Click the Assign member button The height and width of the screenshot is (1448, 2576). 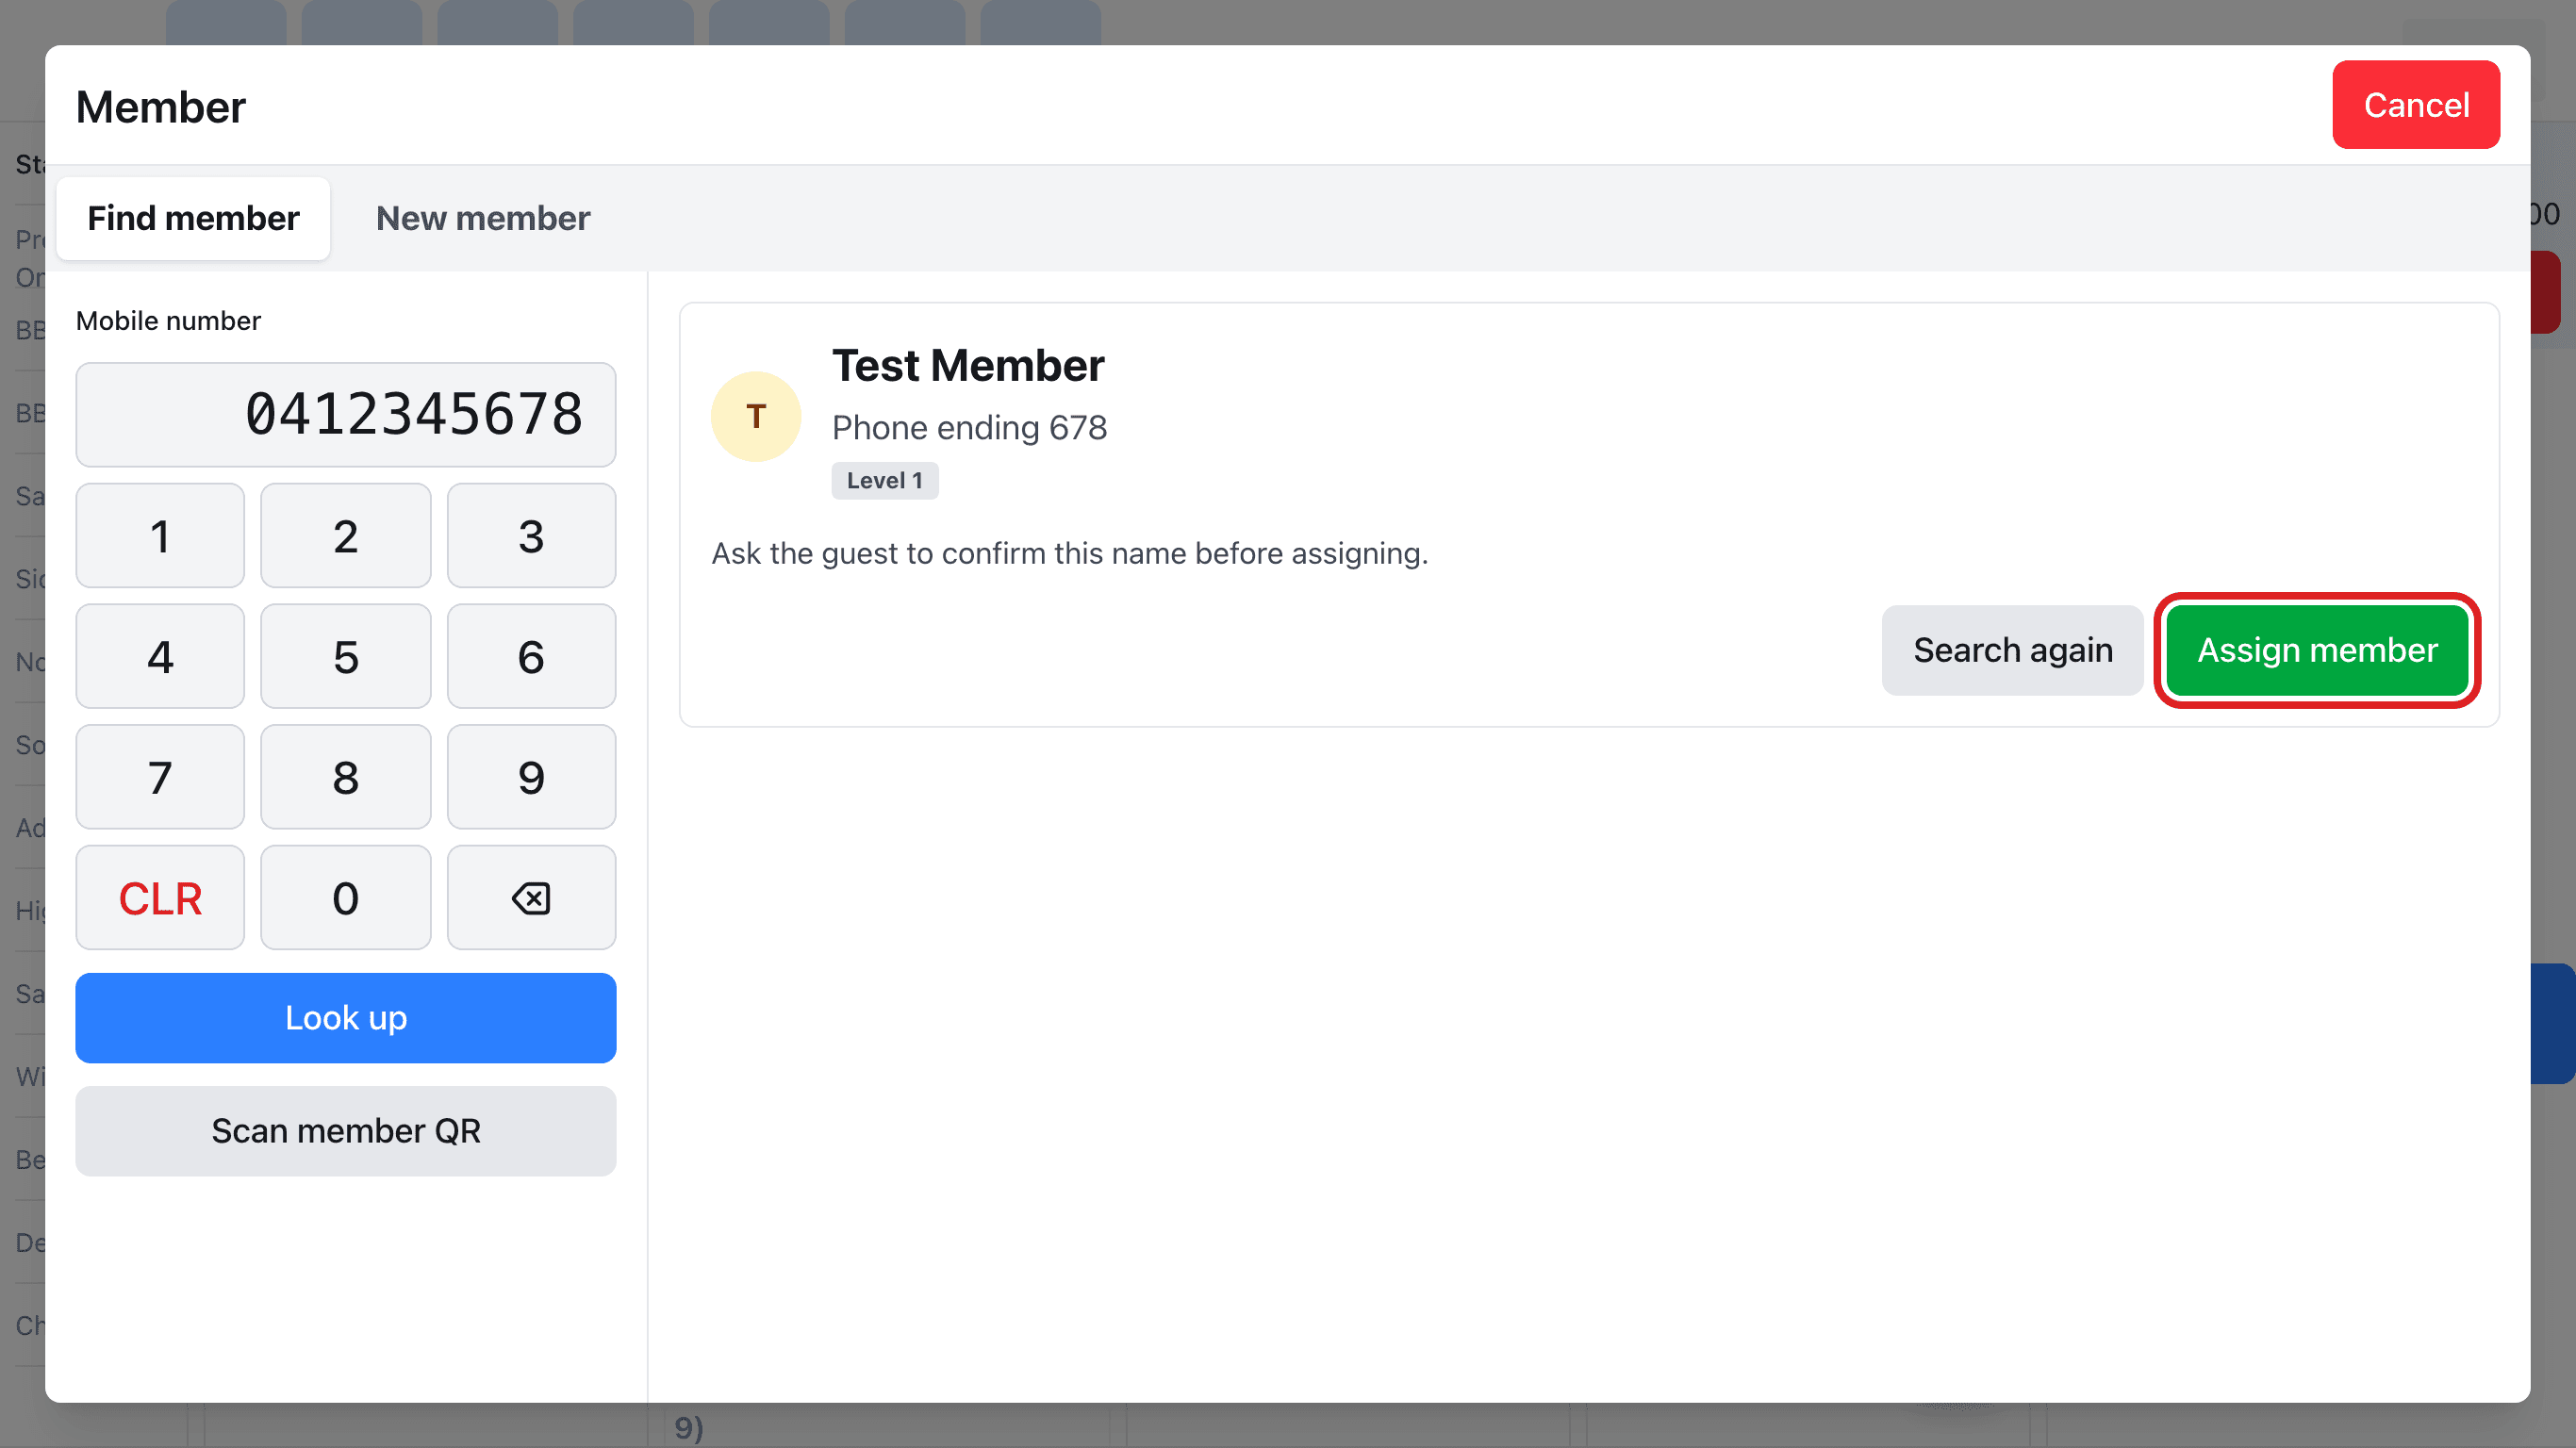[2316, 650]
